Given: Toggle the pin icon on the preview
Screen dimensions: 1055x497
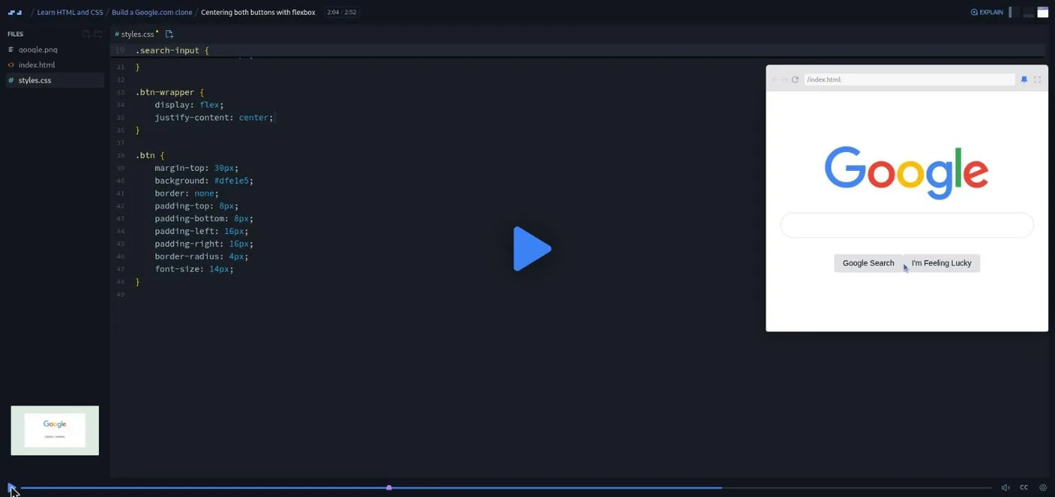Looking at the screenshot, I should click(1024, 79).
